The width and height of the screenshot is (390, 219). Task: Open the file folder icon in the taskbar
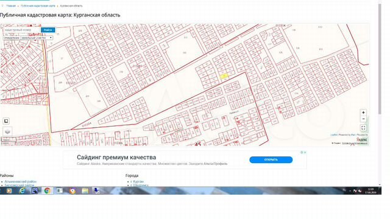tap(85, 190)
